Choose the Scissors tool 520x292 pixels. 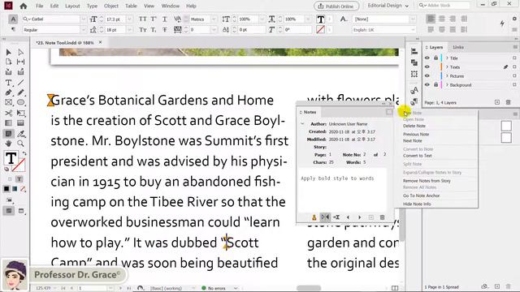tap(9, 114)
